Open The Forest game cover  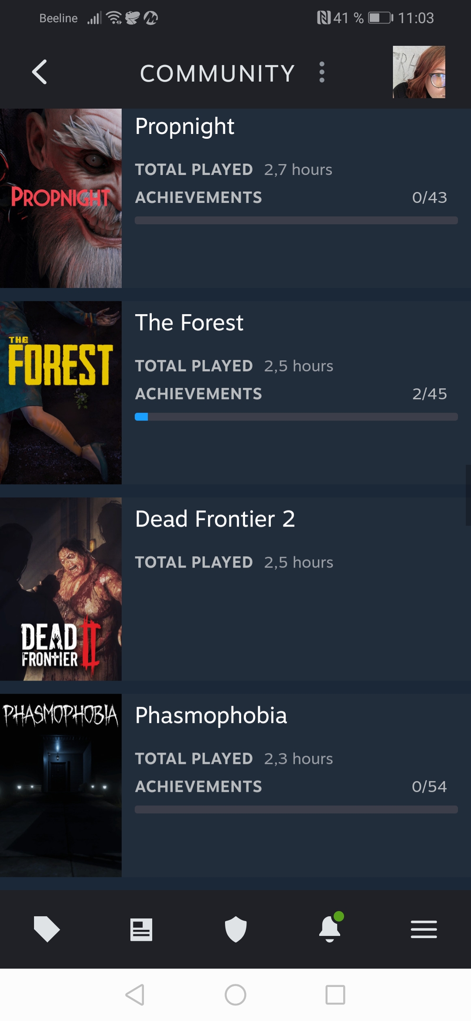(x=61, y=393)
